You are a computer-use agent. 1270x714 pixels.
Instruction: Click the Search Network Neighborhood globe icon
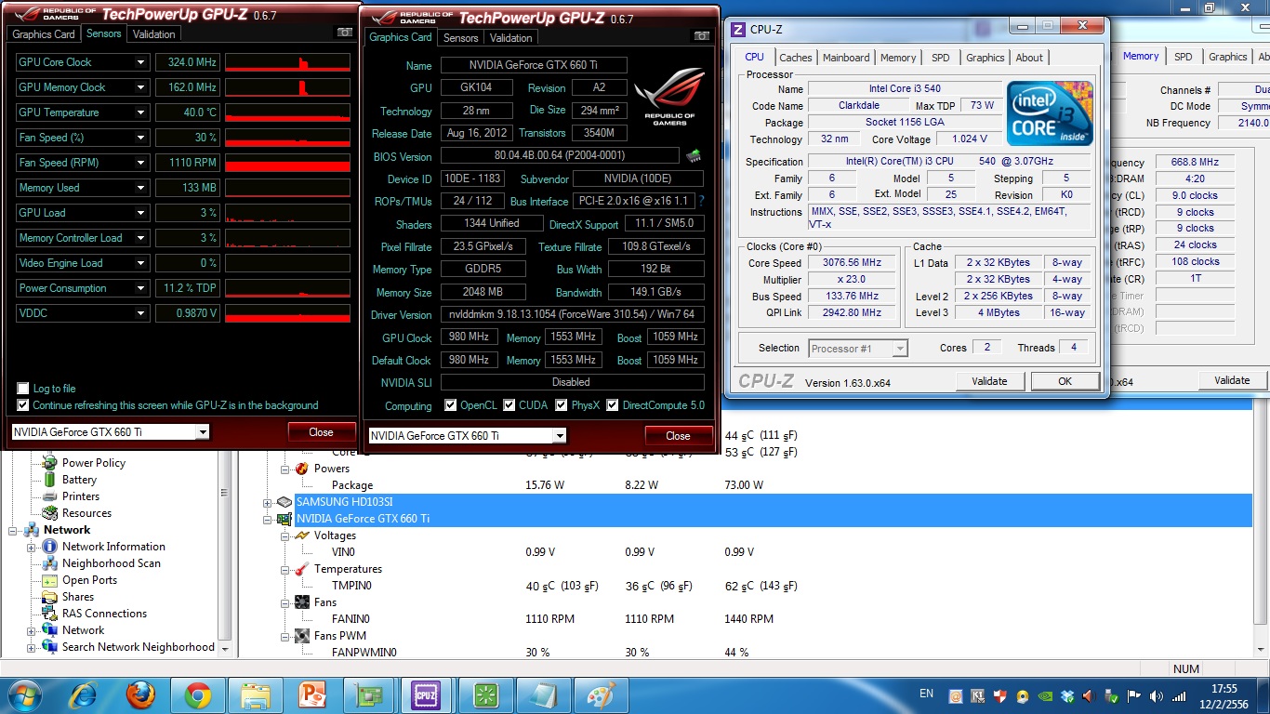tap(51, 647)
